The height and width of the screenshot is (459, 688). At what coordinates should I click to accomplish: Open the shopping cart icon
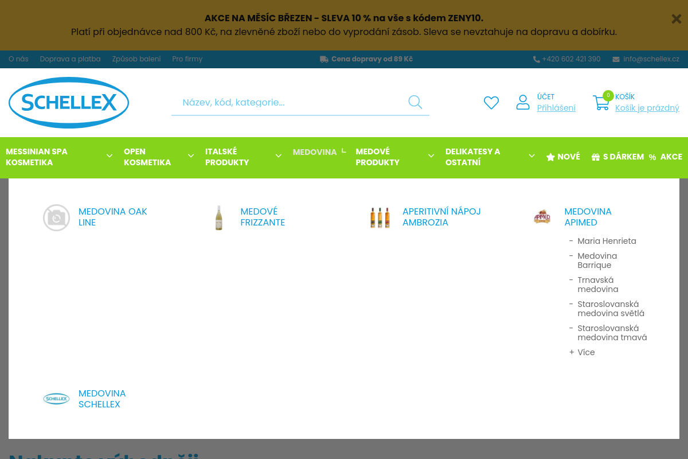coord(601,103)
